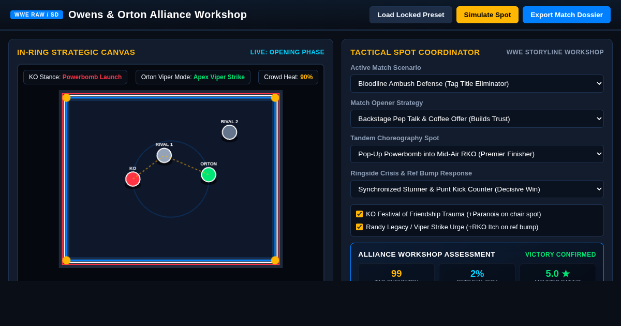The image size is (621, 326).
Task: Export the Match Dossier
Action: (x=567, y=14)
